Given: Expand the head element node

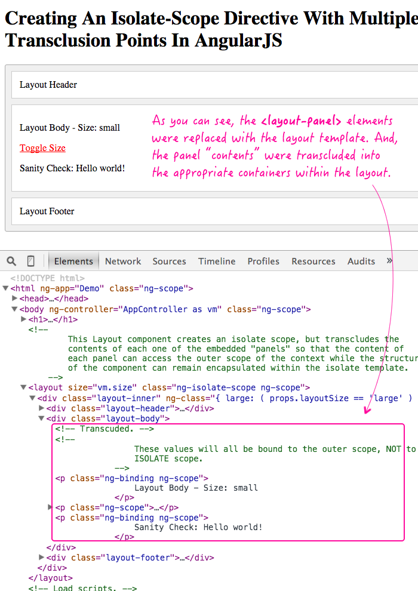Looking at the screenshot, I should click(14, 298).
